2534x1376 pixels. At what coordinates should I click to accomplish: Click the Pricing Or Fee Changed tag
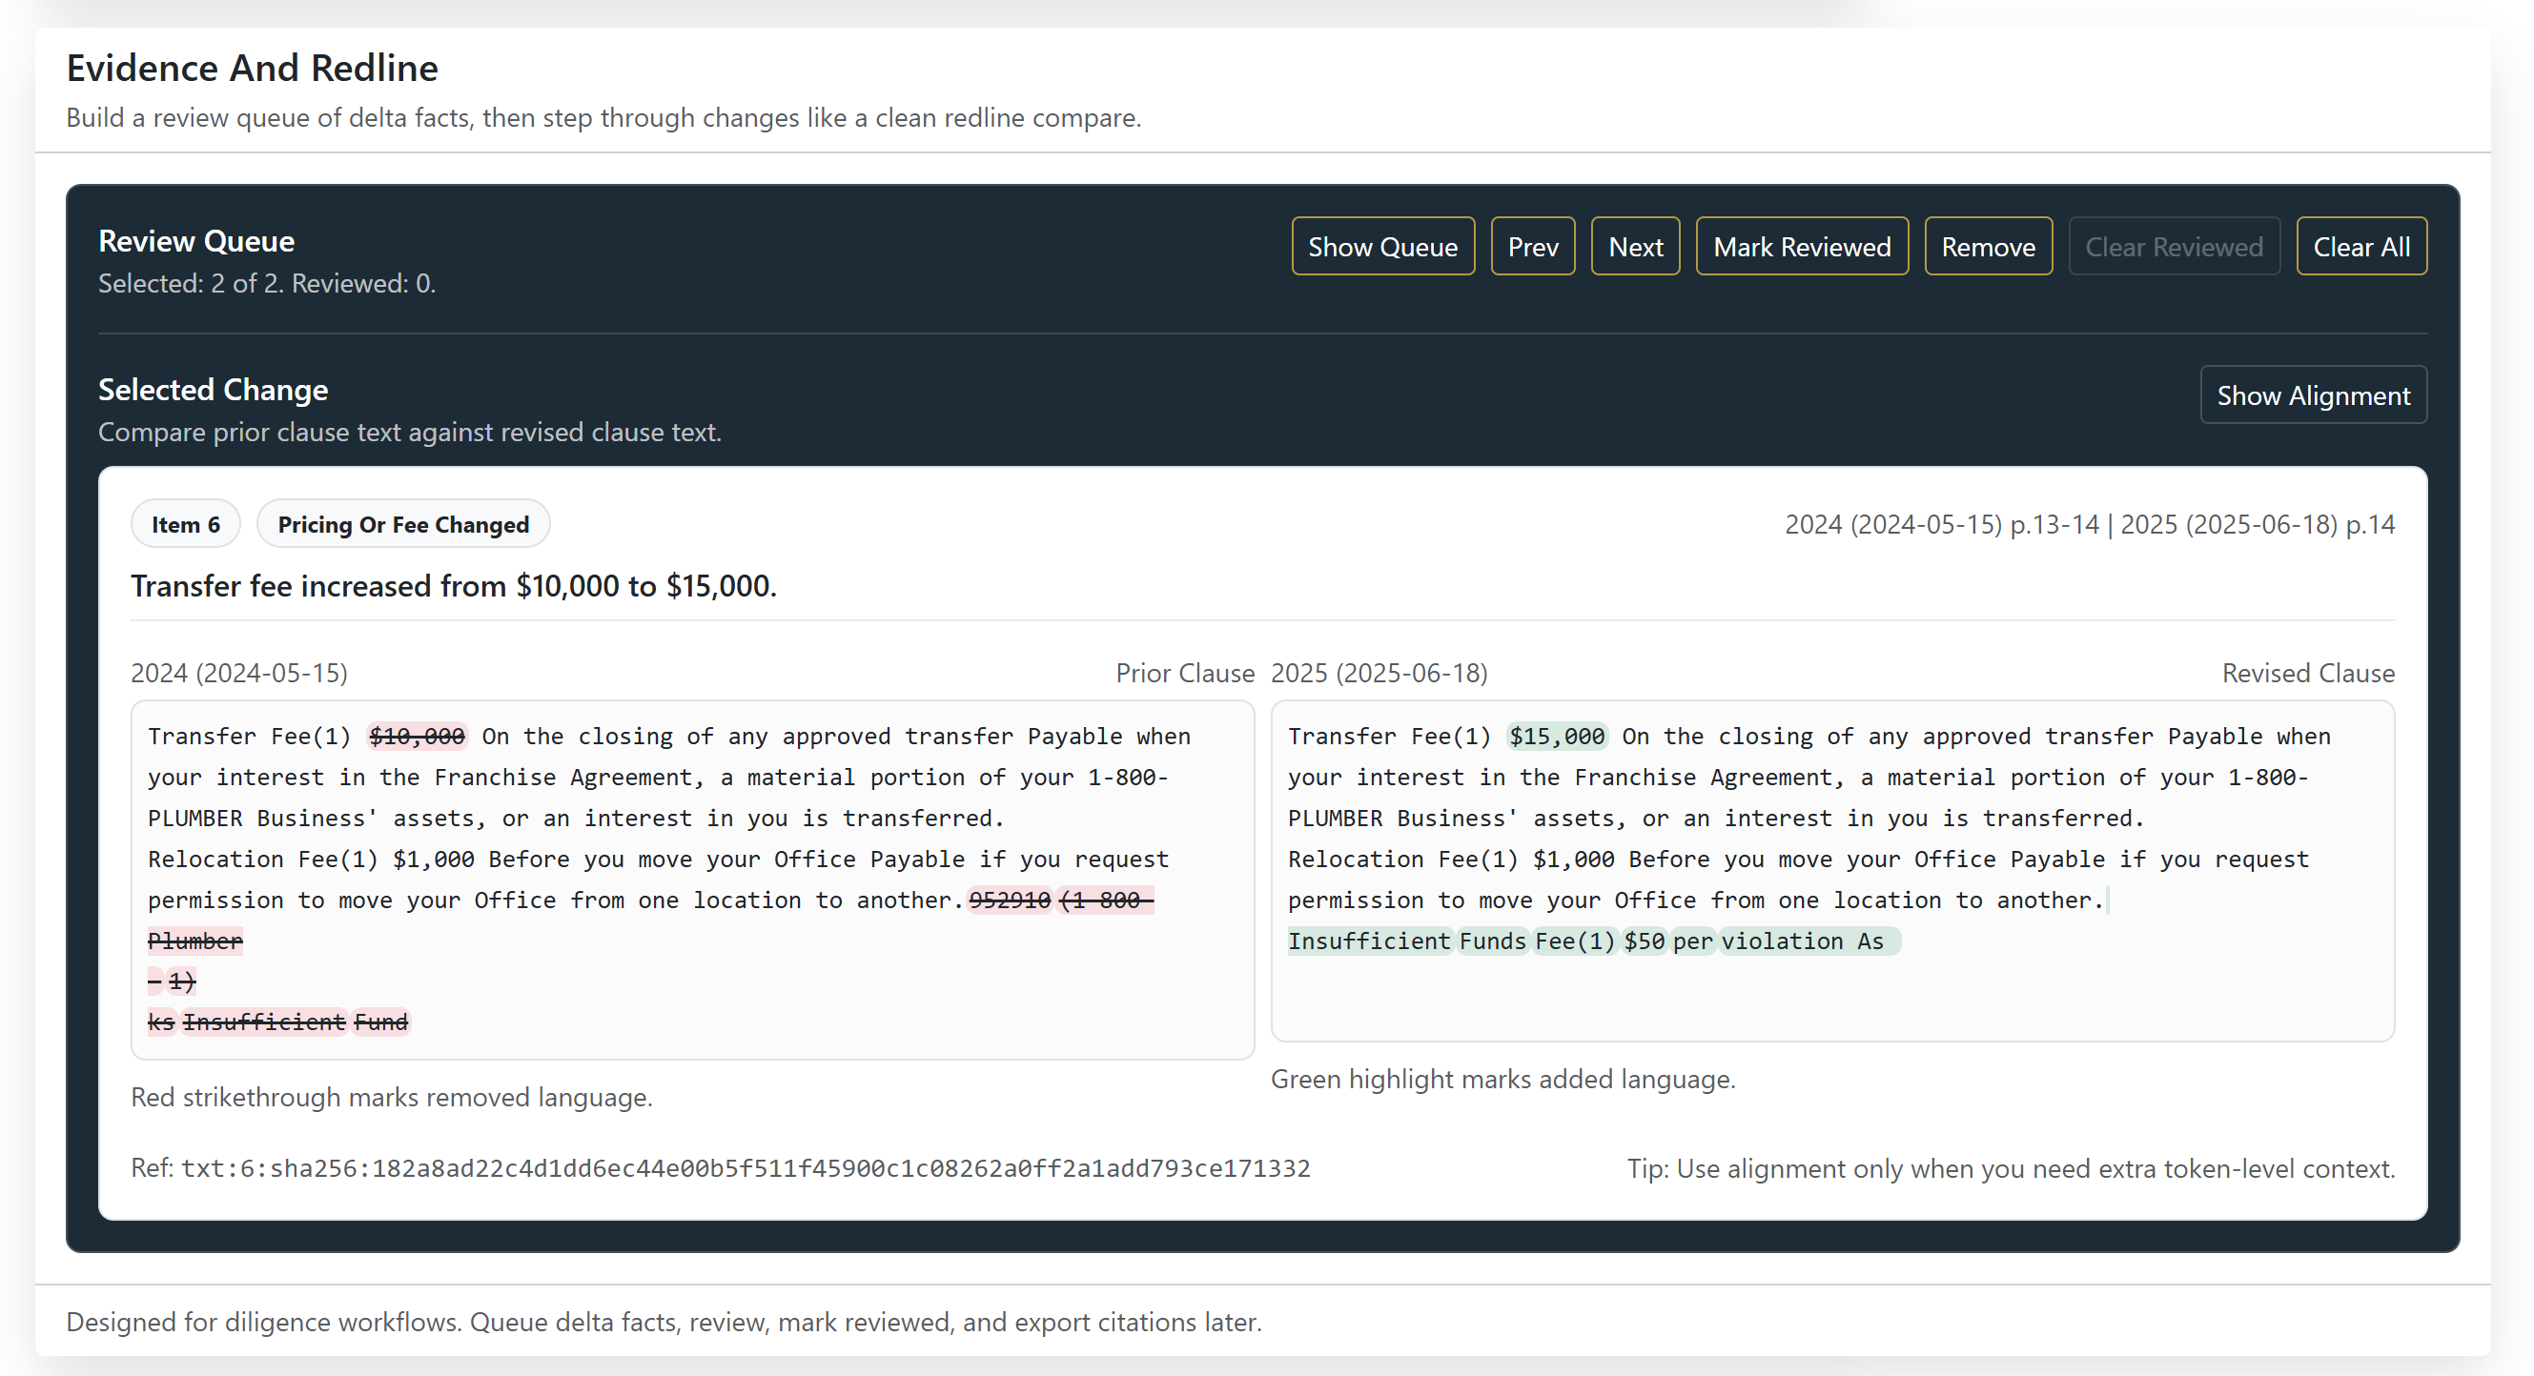pyautogui.click(x=402, y=524)
